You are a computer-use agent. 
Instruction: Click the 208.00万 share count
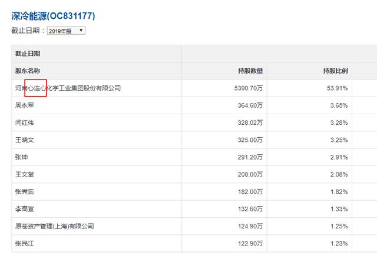tap(250, 174)
